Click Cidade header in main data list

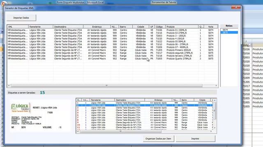tap(141, 27)
